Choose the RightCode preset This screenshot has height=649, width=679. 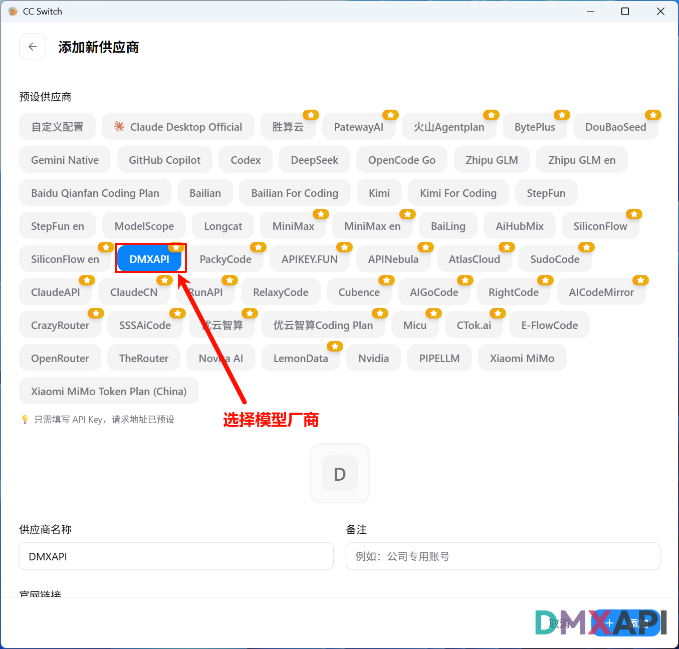pyautogui.click(x=514, y=292)
